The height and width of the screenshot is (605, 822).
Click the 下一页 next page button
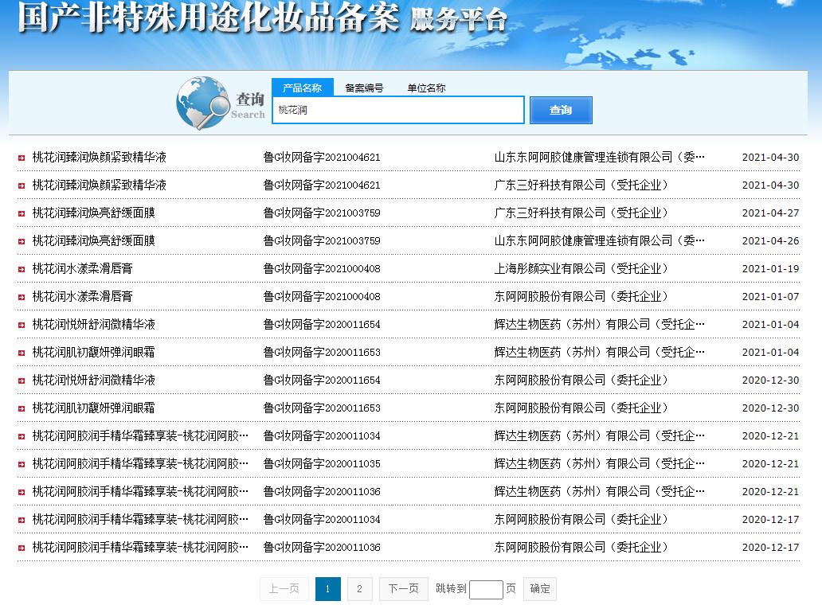pyautogui.click(x=404, y=589)
